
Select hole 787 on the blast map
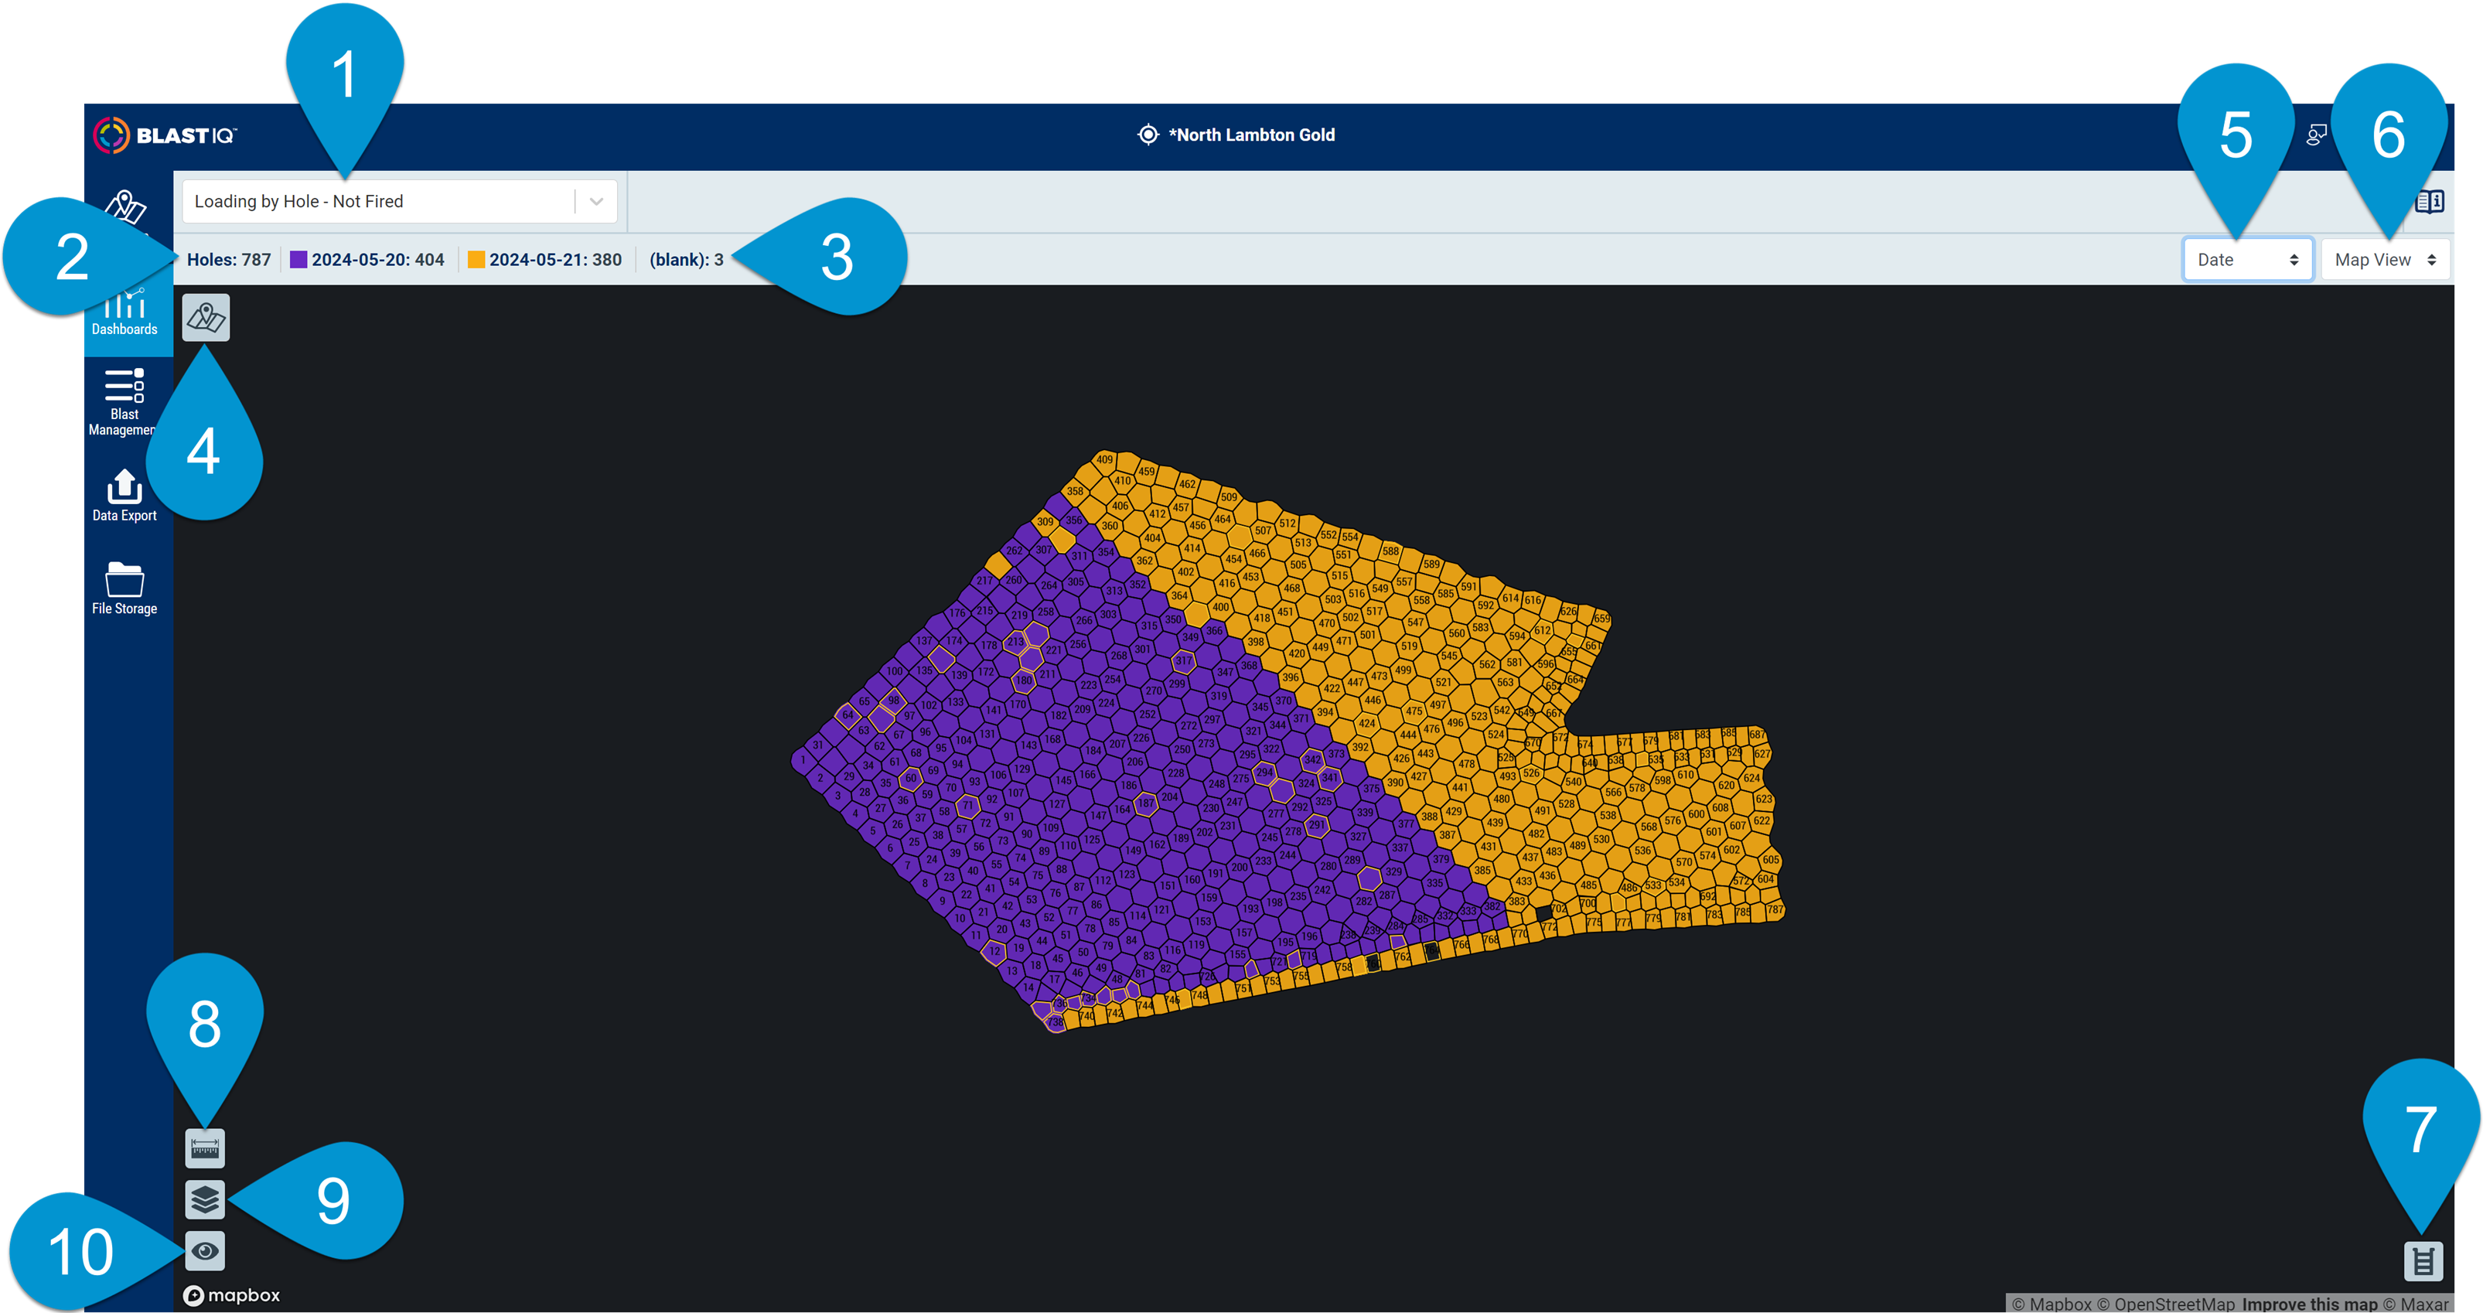(1775, 909)
